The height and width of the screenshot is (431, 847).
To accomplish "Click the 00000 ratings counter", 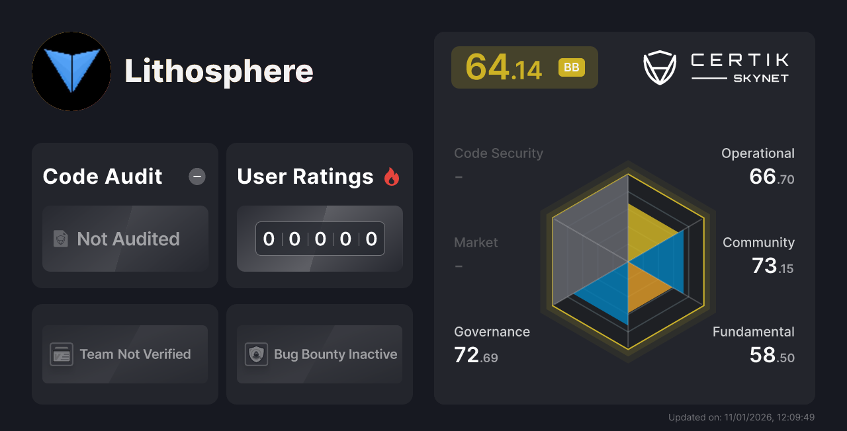I will coord(320,239).
